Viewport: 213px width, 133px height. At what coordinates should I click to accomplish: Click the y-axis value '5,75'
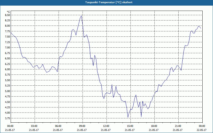(8, 75)
